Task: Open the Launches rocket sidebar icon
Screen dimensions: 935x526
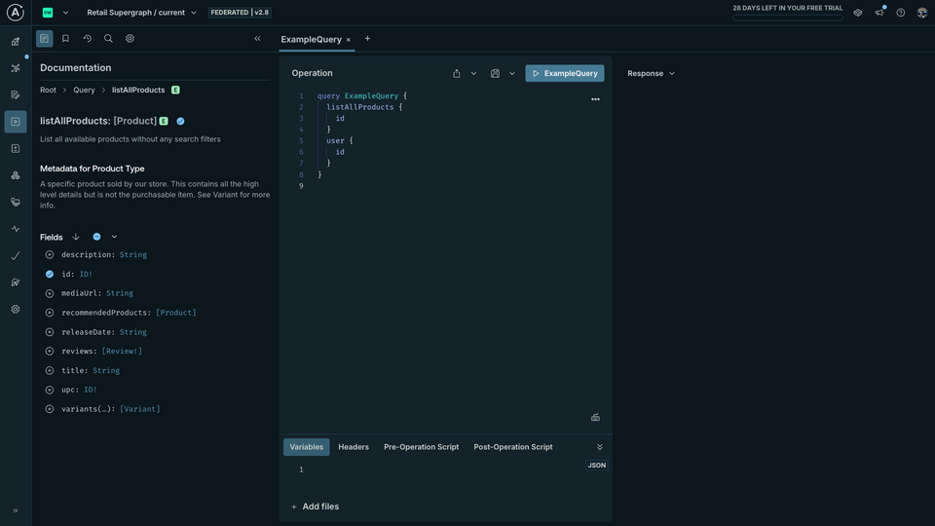Action: pyautogui.click(x=16, y=282)
